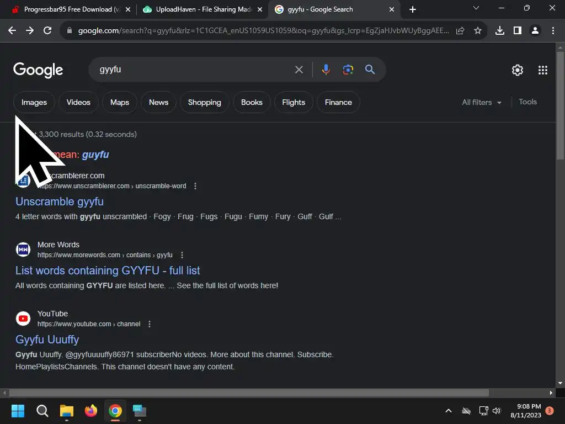Open the tab search dropdown chevron
The height and width of the screenshot is (424, 565).
click(x=476, y=8)
